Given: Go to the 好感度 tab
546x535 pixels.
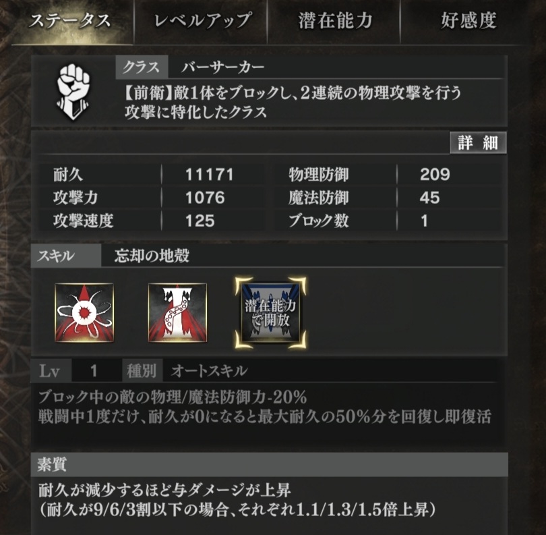Looking at the screenshot, I should pos(468,20).
